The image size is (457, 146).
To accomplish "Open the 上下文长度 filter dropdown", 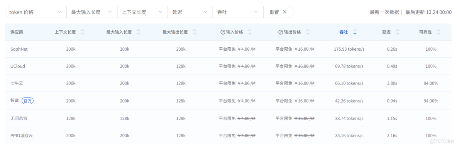I will 142,12.
